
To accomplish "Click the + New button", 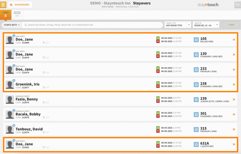I will [x=231, y=25].
